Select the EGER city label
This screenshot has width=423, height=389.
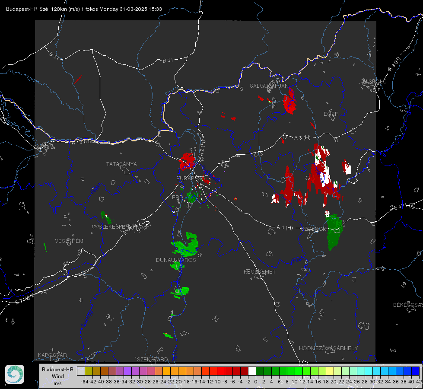(x=331, y=114)
